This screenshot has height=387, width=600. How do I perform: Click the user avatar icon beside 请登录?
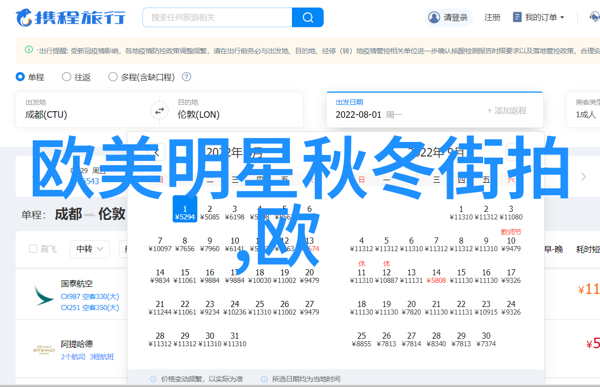pos(434,18)
